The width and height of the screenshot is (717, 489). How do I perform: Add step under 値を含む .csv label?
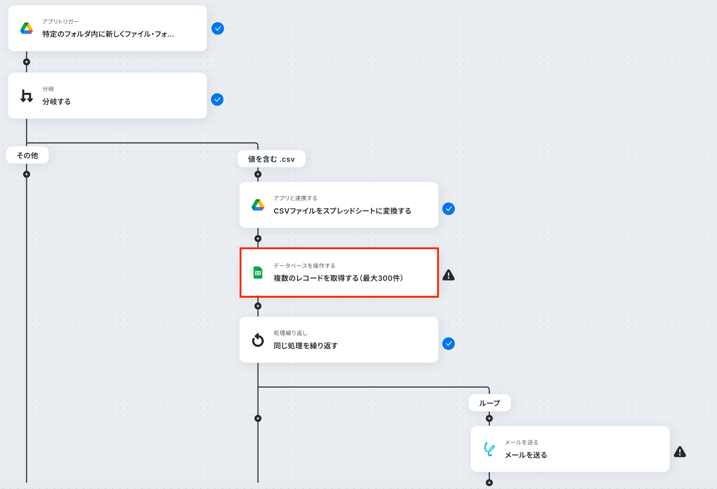258,174
